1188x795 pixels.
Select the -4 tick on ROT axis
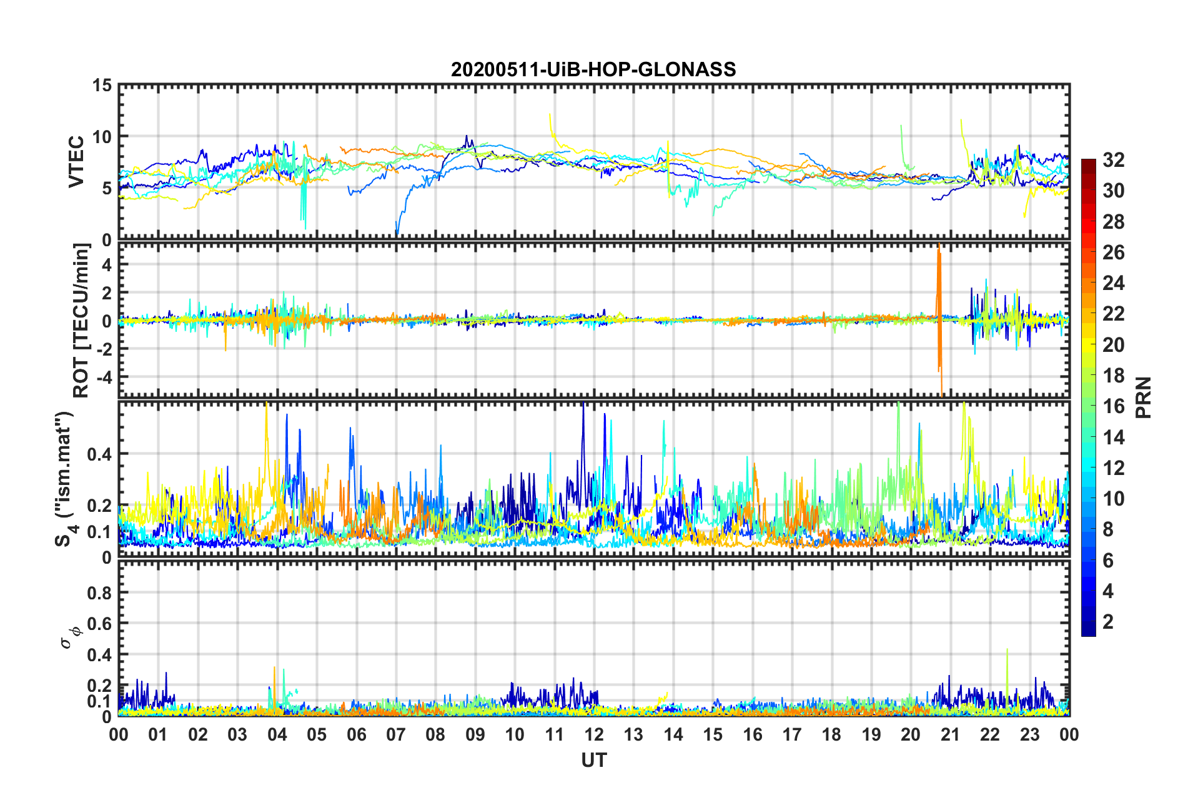pyautogui.click(x=102, y=377)
